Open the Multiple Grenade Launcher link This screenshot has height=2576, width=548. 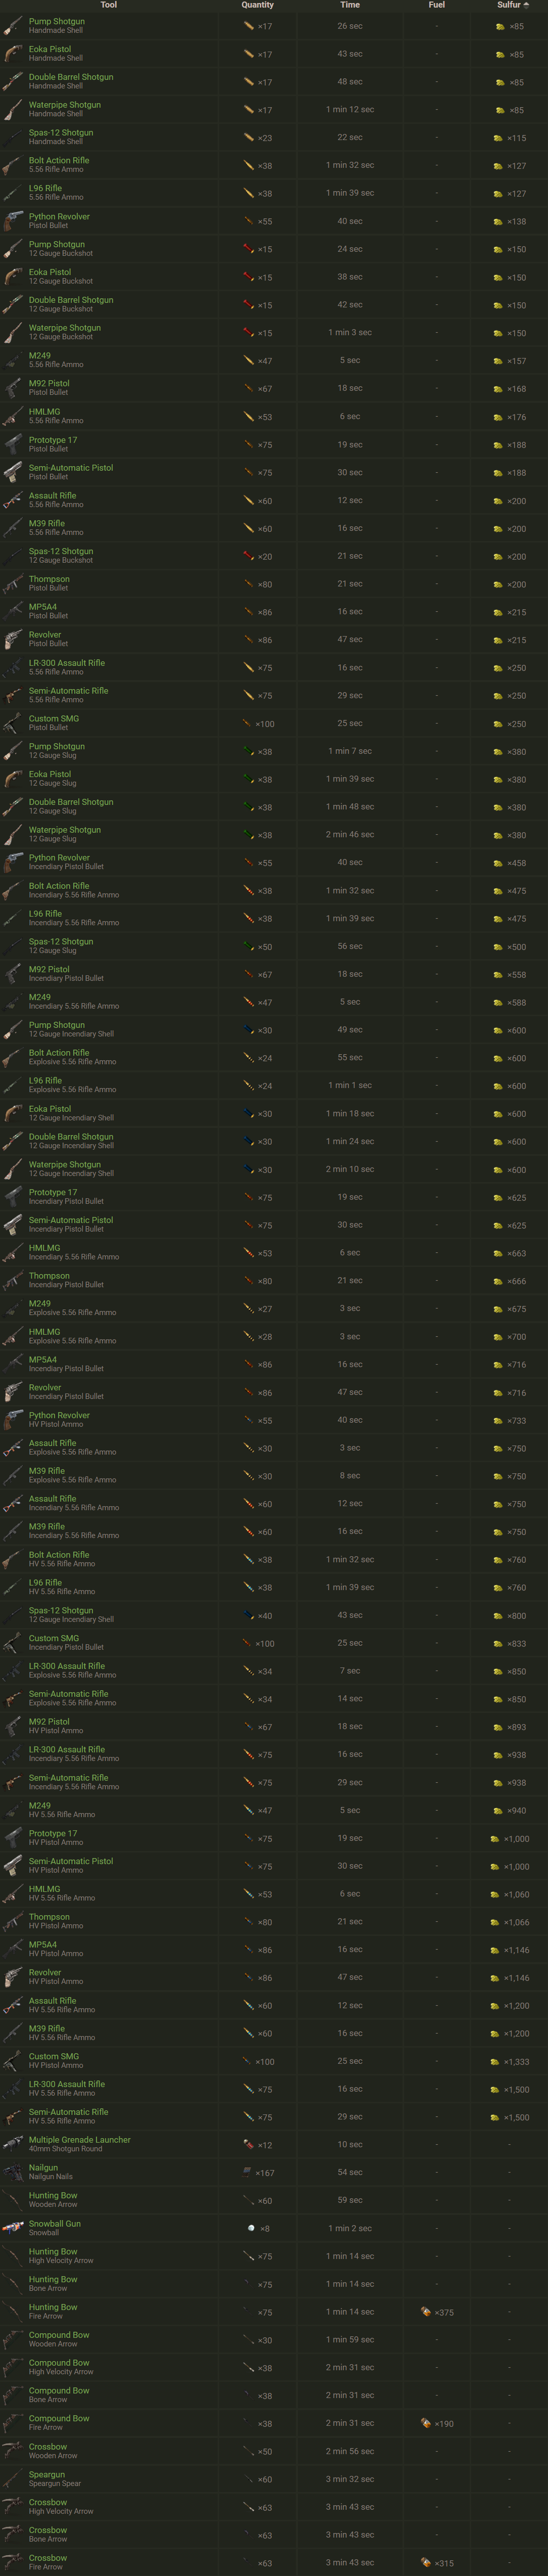pyautogui.click(x=79, y=2139)
